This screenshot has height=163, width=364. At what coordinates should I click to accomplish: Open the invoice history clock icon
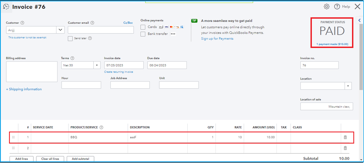[x=6, y=7]
